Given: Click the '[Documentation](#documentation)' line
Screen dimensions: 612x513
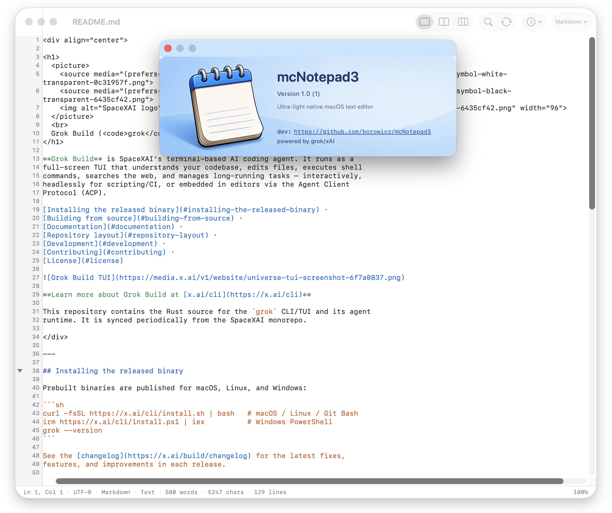Looking at the screenshot, I should pos(108,227).
